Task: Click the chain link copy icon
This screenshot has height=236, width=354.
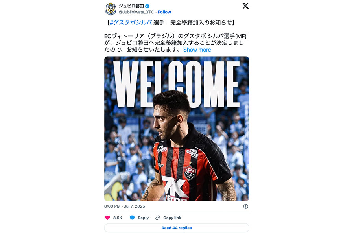Action: point(158,218)
